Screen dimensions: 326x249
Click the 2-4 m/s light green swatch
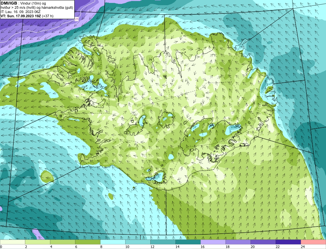[x=37, y=242]
